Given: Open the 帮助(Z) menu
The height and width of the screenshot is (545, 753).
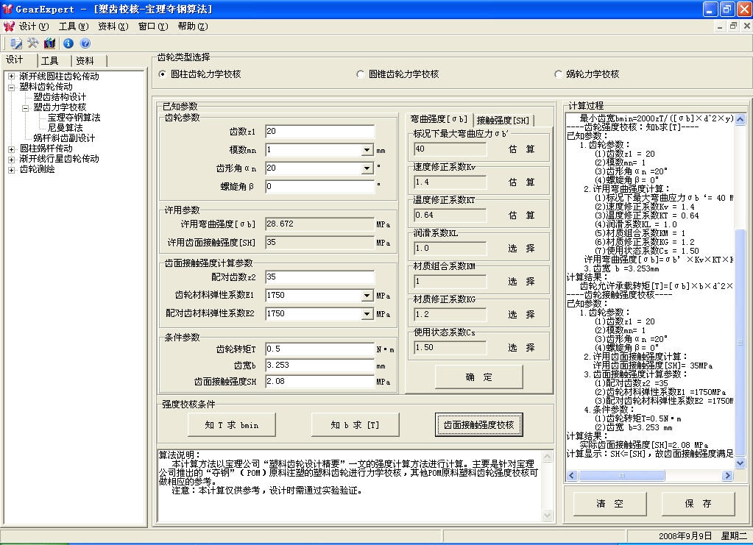Looking at the screenshot, I should (x=193, y=26).
